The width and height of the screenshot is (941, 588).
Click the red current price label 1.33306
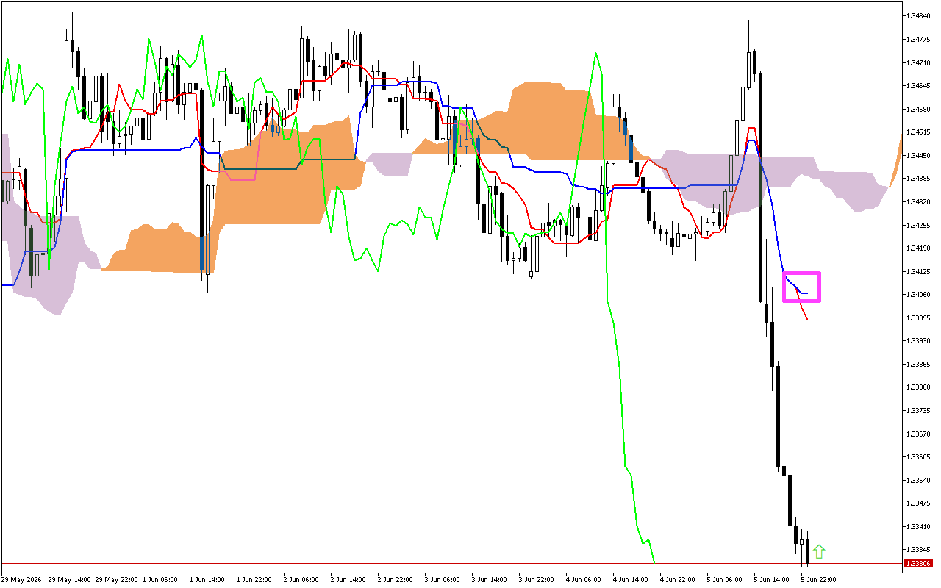[x=919, y=564]
